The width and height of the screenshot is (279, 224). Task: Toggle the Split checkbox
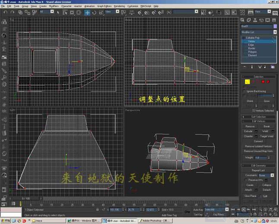pos(260,196)
